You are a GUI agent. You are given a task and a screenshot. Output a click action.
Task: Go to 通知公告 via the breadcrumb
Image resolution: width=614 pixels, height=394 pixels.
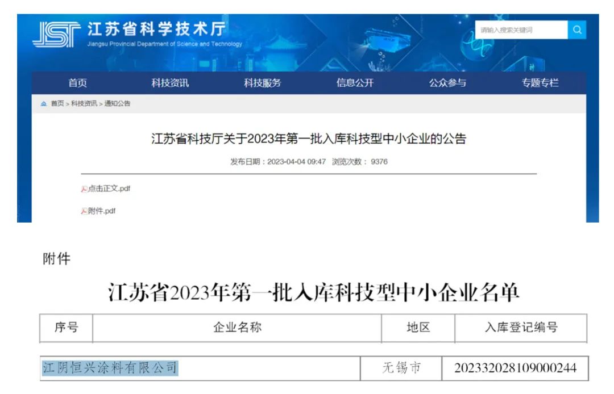[x=117, y=104]
